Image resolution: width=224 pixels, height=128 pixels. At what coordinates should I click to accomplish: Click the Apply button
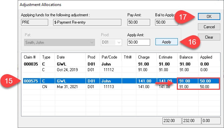point(166,42)
